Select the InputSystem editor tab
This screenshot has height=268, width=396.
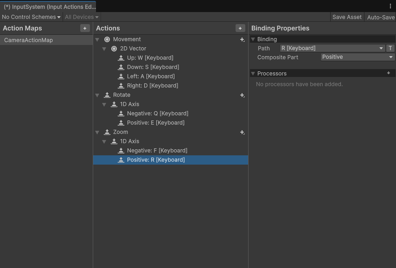[x=49, y=7]
